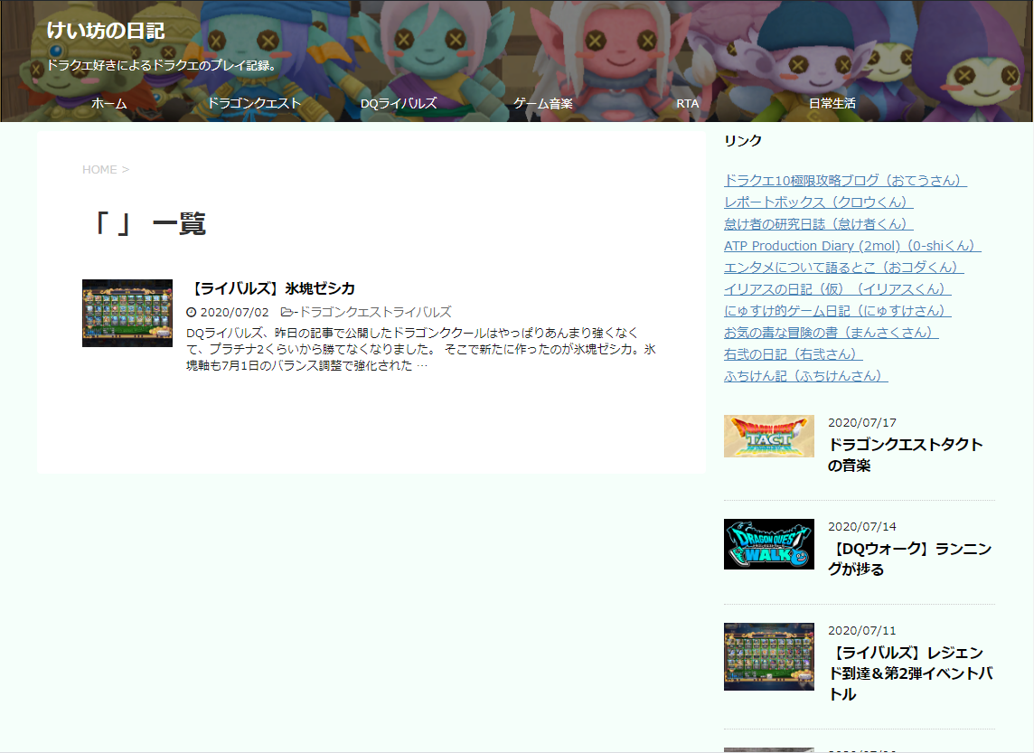The image size is (1034, 753).
Task: Click the Dragon Quest Tact thumbnail
Action: [x=769, y=437]
